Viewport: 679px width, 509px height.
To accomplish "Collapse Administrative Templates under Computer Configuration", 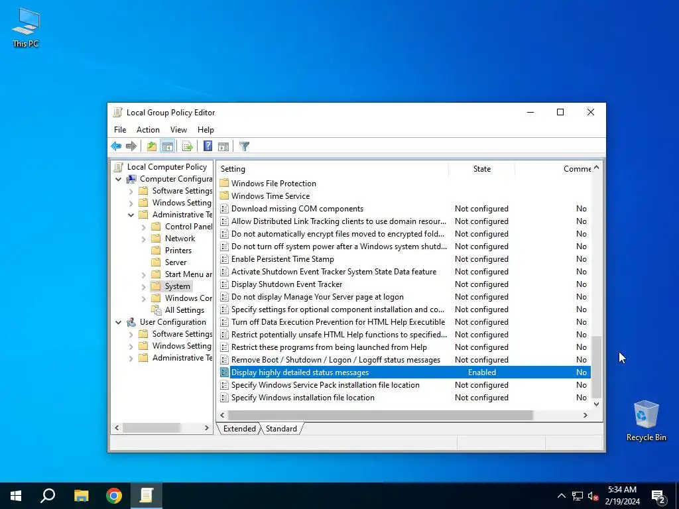I will [x=131, y=215].
